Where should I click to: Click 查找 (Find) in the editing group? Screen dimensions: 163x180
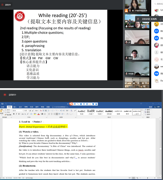148,110
